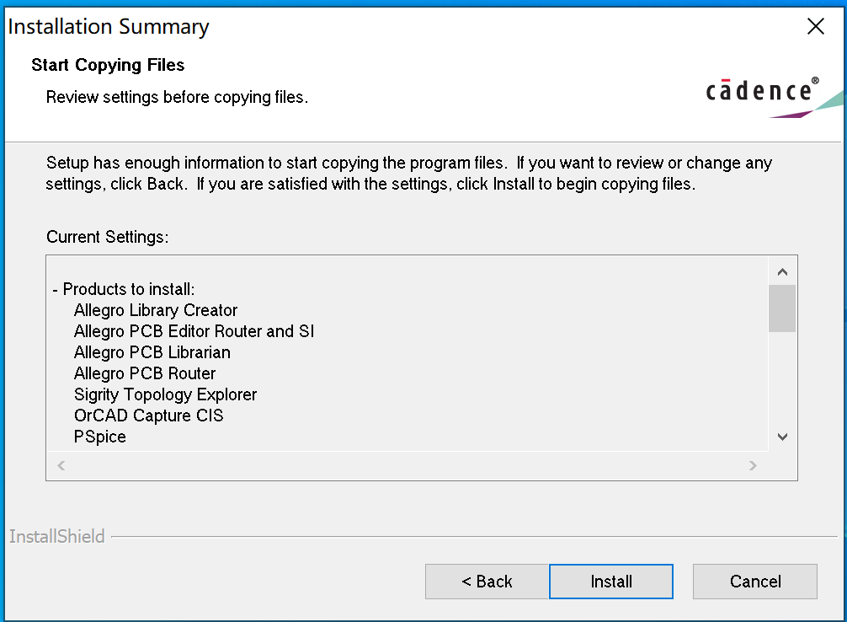Select Sigrity Topology Explorer in settings
Viewport: 847px width, 622px height.
pos(165,394)
